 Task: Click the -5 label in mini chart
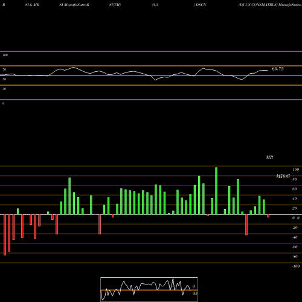point(194,286)
